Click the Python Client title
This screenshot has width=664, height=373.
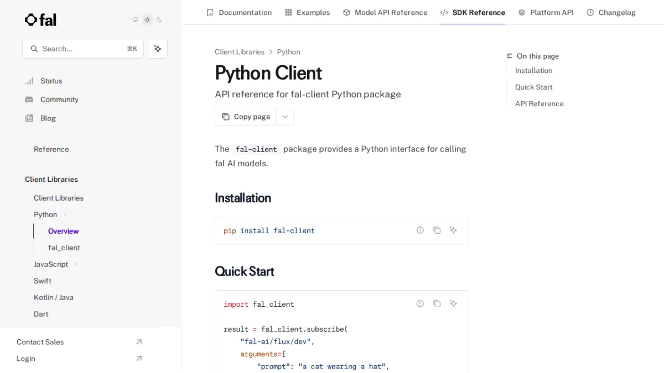[268, 73]
